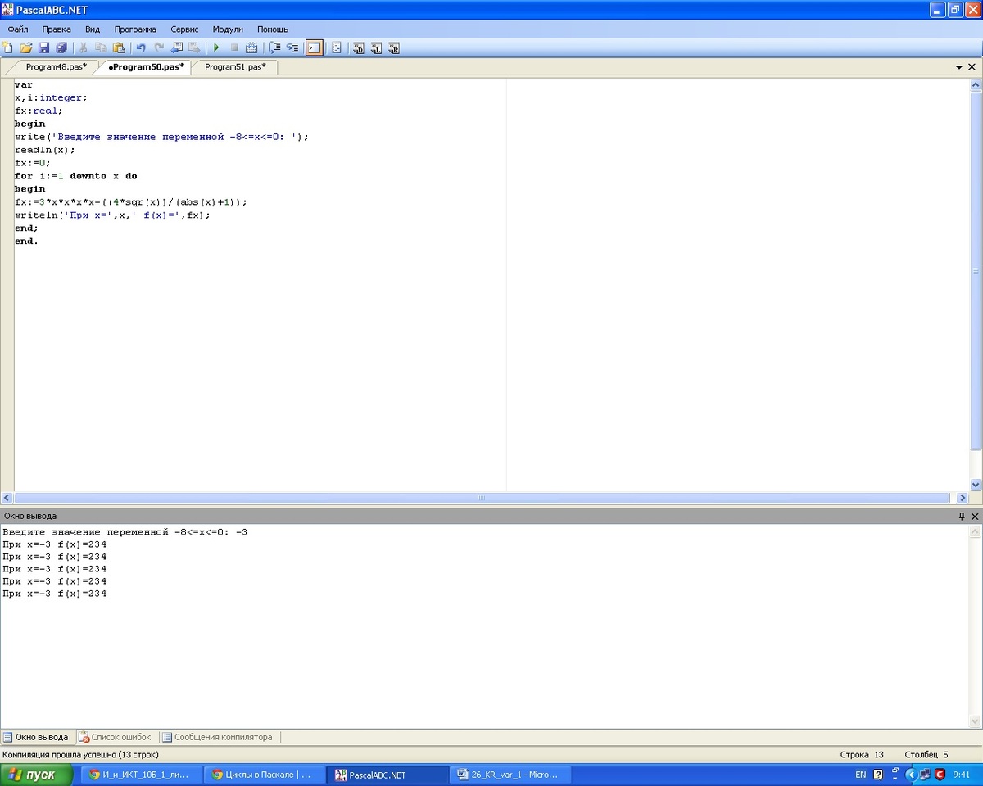
Task: Run the program with the green play icon
Action: [x=216, y=47]
